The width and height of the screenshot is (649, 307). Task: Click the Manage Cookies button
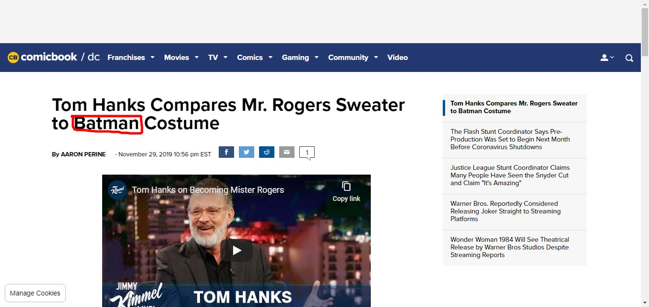pos(35,293)
